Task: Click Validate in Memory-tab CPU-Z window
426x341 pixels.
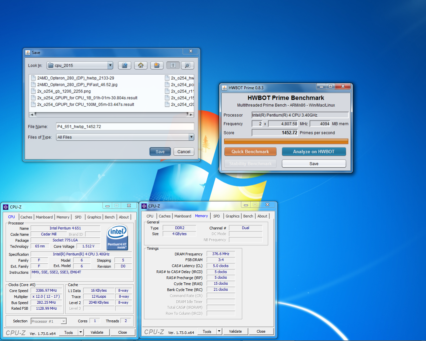Action: (235, 331)
